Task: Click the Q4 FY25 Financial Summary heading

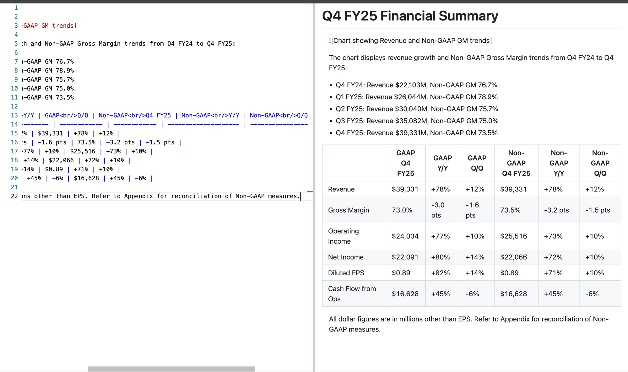Action: (410, 16)
